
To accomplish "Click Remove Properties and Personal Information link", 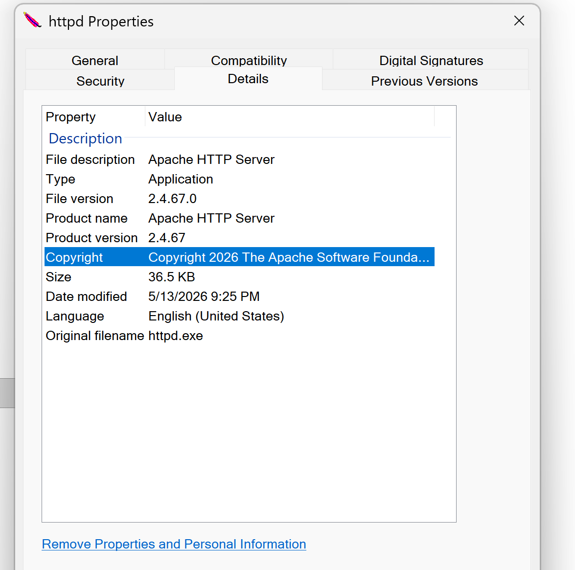I will [x=174, y=544].
